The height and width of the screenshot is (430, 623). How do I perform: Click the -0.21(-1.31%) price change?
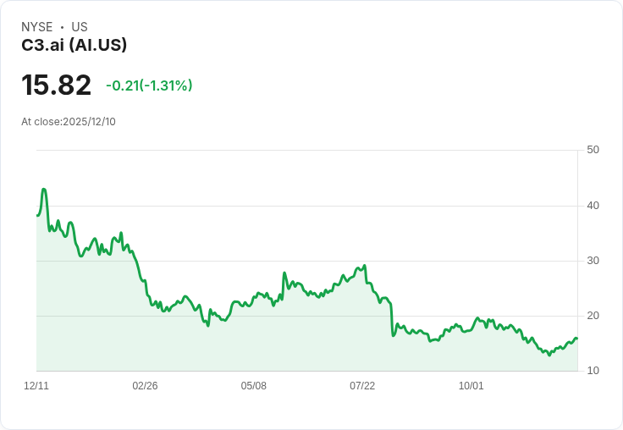(149, 85)
